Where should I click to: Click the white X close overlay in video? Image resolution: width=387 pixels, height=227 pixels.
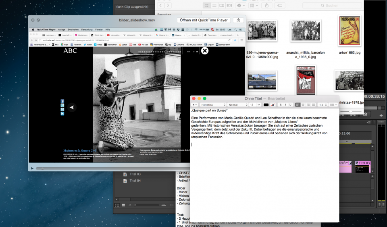coord(205,51)
